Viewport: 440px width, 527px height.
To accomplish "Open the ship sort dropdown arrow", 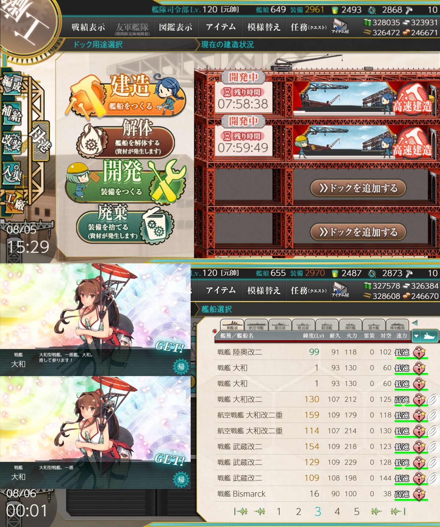I will 416,335.
